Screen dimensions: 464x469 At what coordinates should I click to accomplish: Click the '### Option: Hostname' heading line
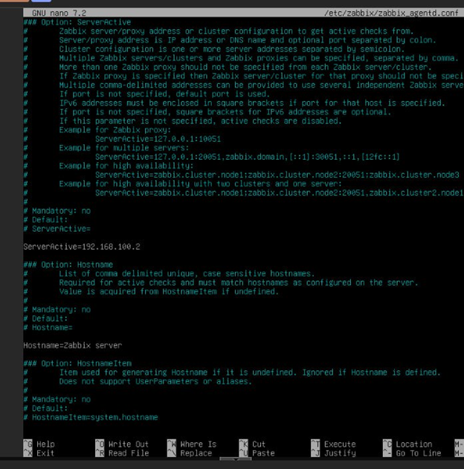click(x=68, y=264)
